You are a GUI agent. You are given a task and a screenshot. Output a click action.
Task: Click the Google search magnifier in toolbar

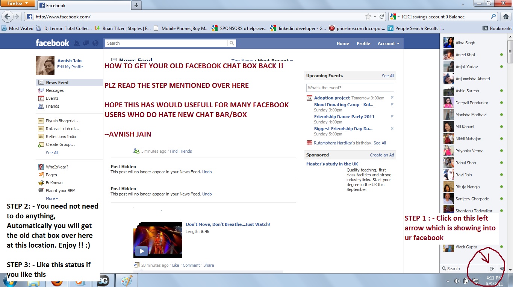click(x=493, y=17)
